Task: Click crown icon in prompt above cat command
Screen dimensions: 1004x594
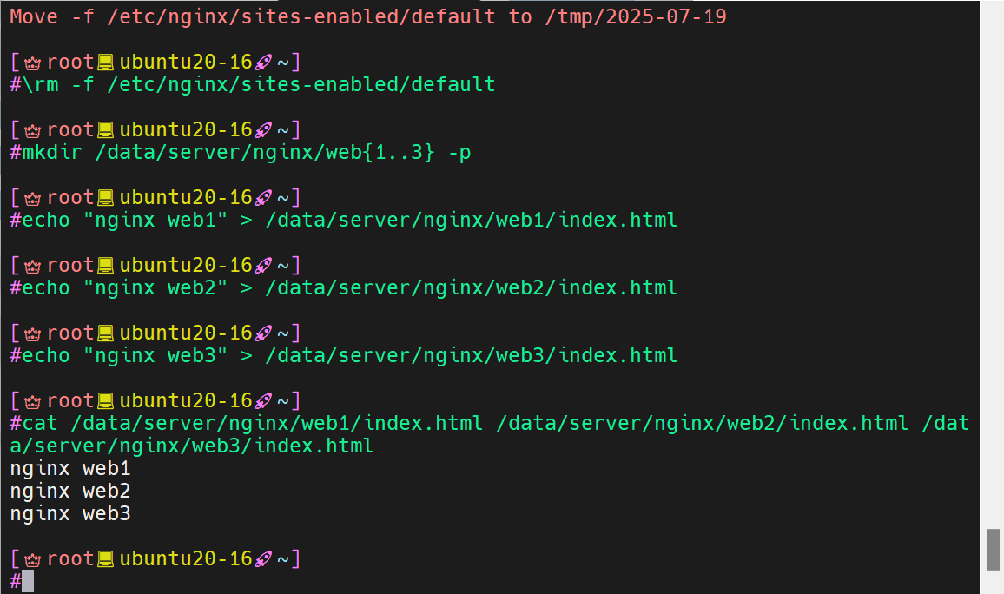Action: pos(33,401)
